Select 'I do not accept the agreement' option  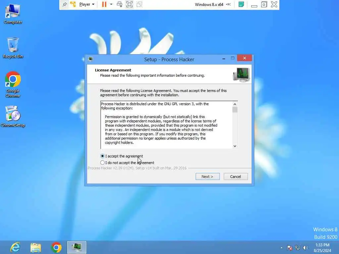pyautogui.click(x=127, y=163)
